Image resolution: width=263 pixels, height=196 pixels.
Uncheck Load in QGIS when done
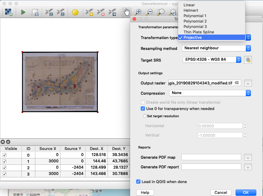point(138,182)
